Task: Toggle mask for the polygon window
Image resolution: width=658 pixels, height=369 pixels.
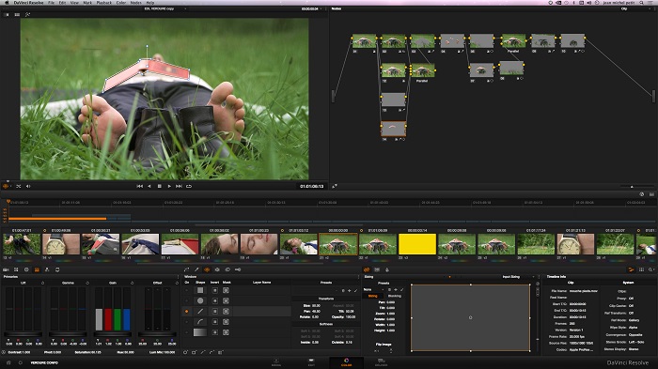Action: click(x=226, y=312)
